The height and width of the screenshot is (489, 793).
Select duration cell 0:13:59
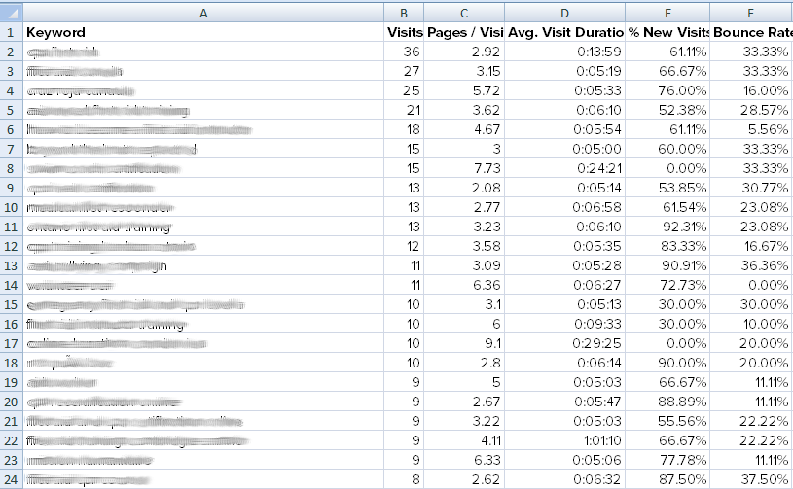tap(564, 52)
